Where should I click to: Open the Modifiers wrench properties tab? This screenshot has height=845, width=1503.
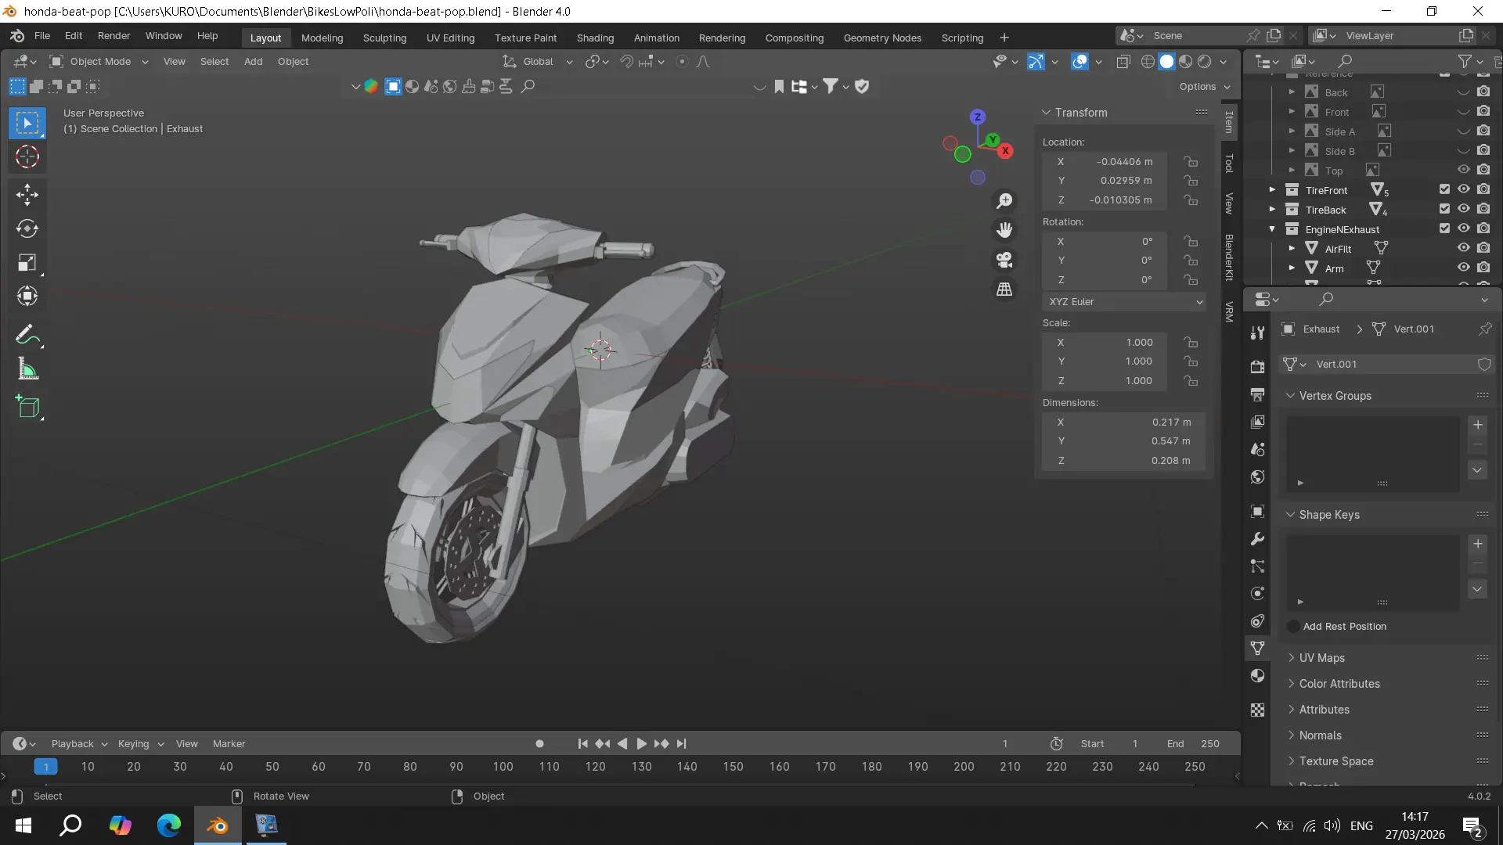(x=1257, y=539)
